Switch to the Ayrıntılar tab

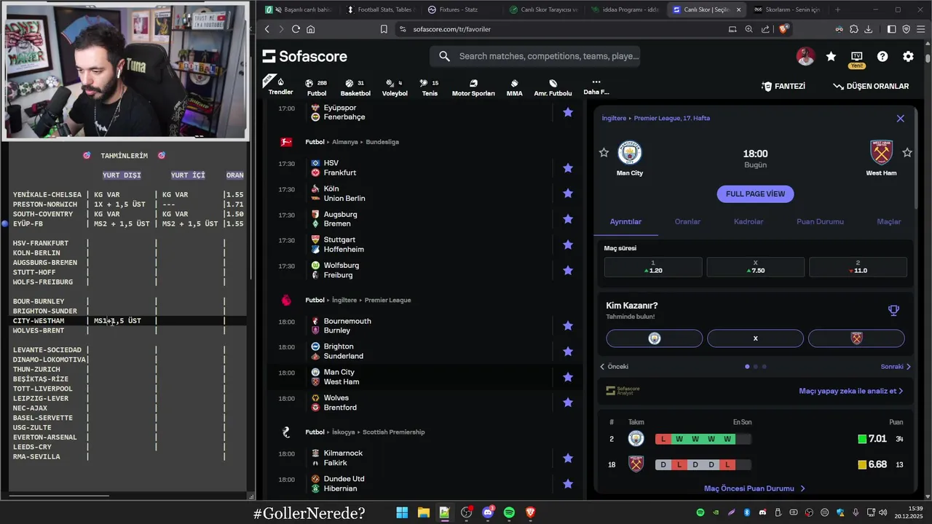click(x=625, y=222)
